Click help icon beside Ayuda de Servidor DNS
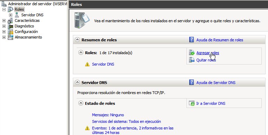 pos(191,82)
